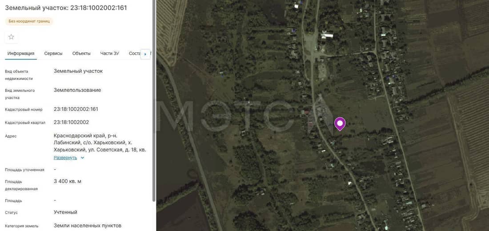This screenshot has width=489, height=231.
Task: Switch to the Информация tab
Action: click(21, 54)
